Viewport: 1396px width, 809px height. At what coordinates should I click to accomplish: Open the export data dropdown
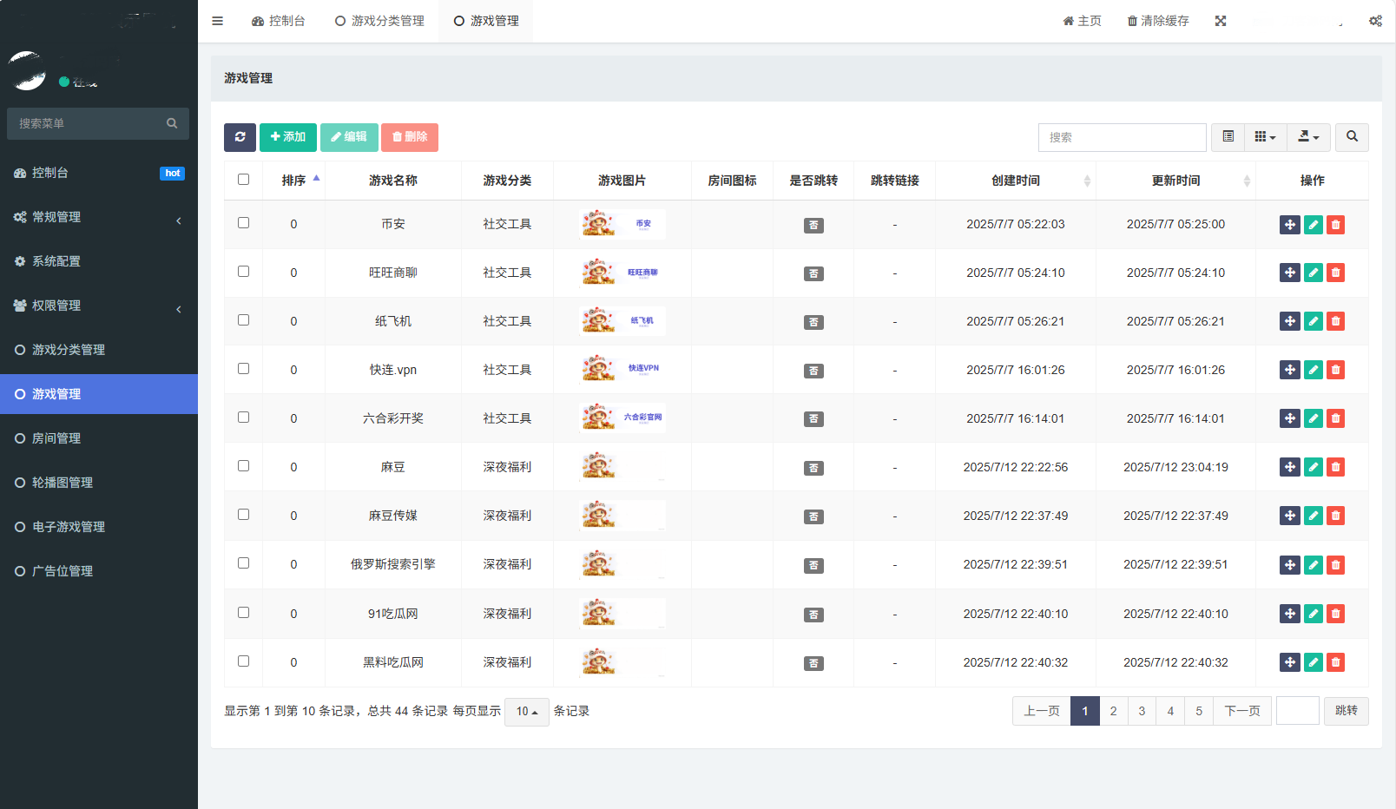click(1307, 137)
